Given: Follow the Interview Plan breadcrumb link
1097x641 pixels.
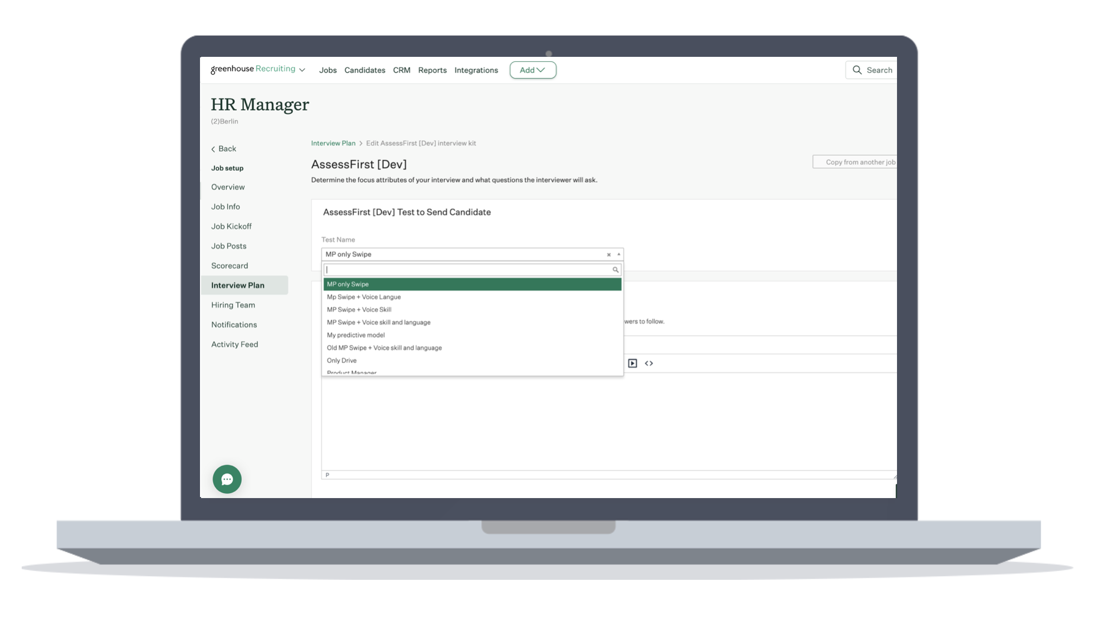Looking at the screenshot, I should pos(333,143).
